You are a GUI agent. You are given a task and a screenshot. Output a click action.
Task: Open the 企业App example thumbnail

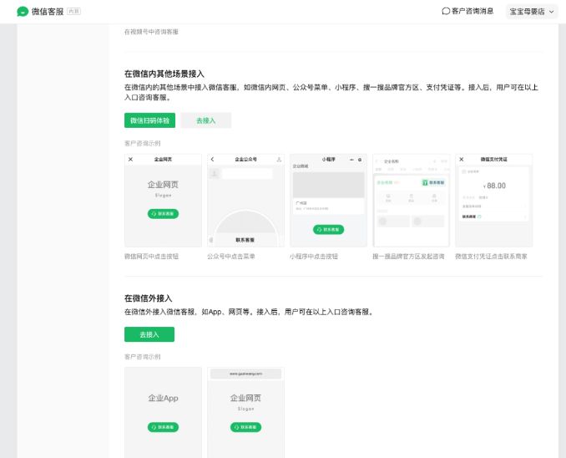tap(163, 413)
